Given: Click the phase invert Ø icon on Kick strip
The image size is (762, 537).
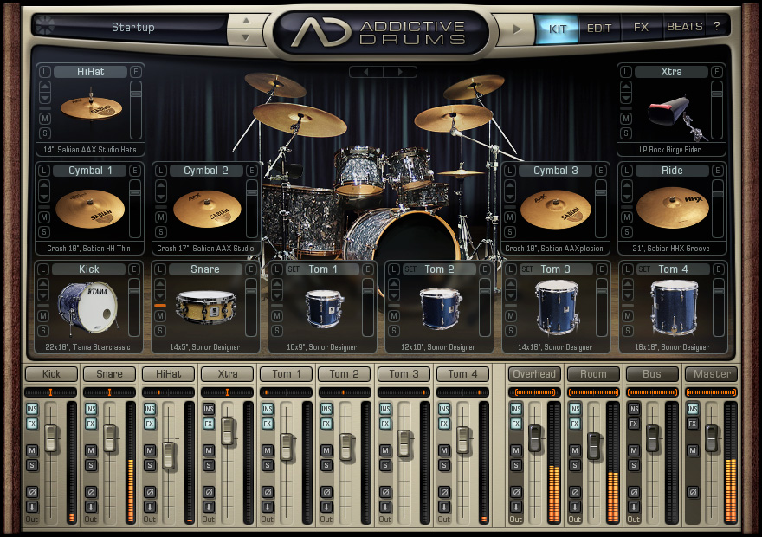Looking at the screenshot, I should (x=32, y=491).
